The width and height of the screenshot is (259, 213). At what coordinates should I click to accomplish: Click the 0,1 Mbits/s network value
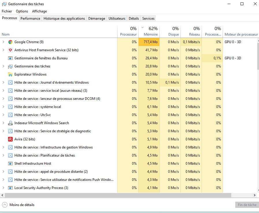coord(191,42)
